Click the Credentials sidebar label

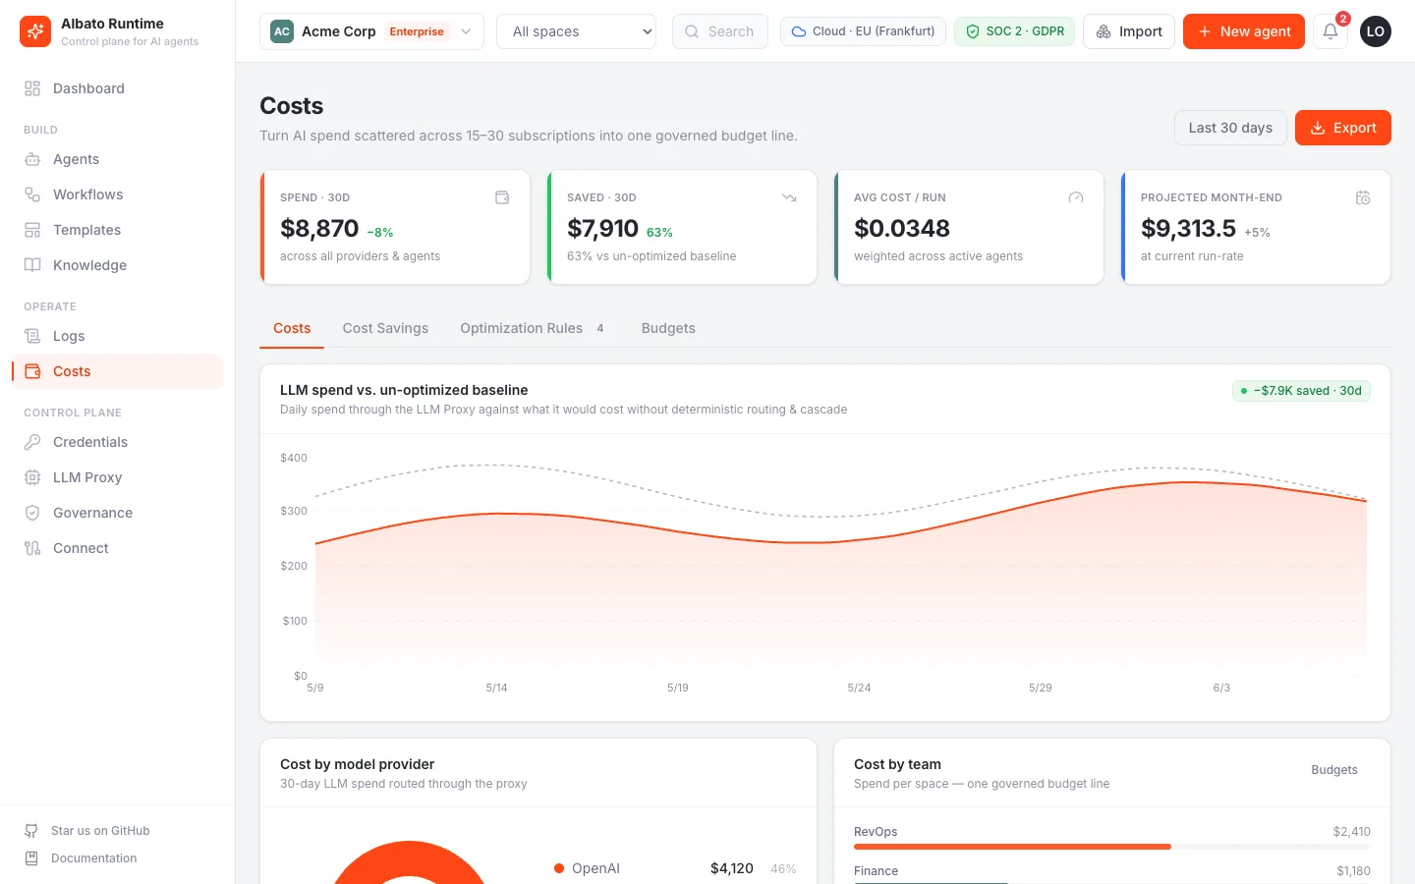(90, 442)
